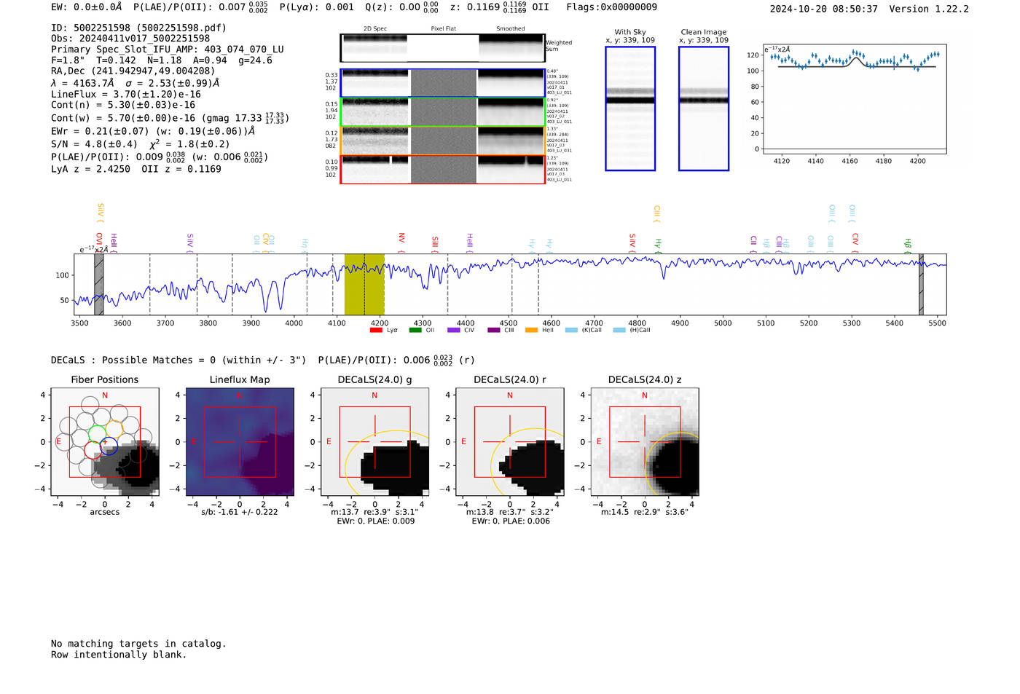The height and width of the screenshot is (694, 1020).
Task: Select the Weighted Sum 2D spectrum strip
Action: pyautogui.click(x=442, y=48)
